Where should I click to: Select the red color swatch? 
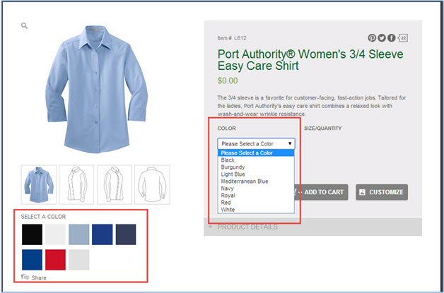pyautogui.click(x=55, y=260)
